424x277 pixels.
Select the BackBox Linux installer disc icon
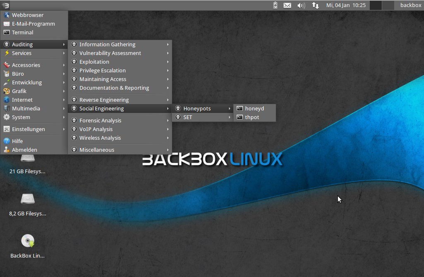tap(28, 241)
